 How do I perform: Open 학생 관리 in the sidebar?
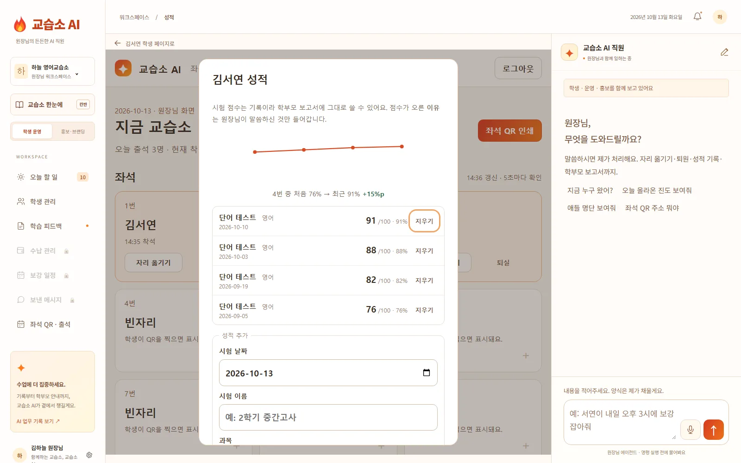coord(52,201)
